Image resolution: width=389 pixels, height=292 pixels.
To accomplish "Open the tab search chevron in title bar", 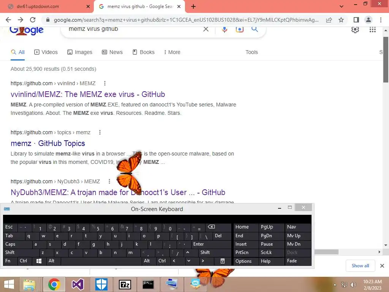I will coord(342,6).
